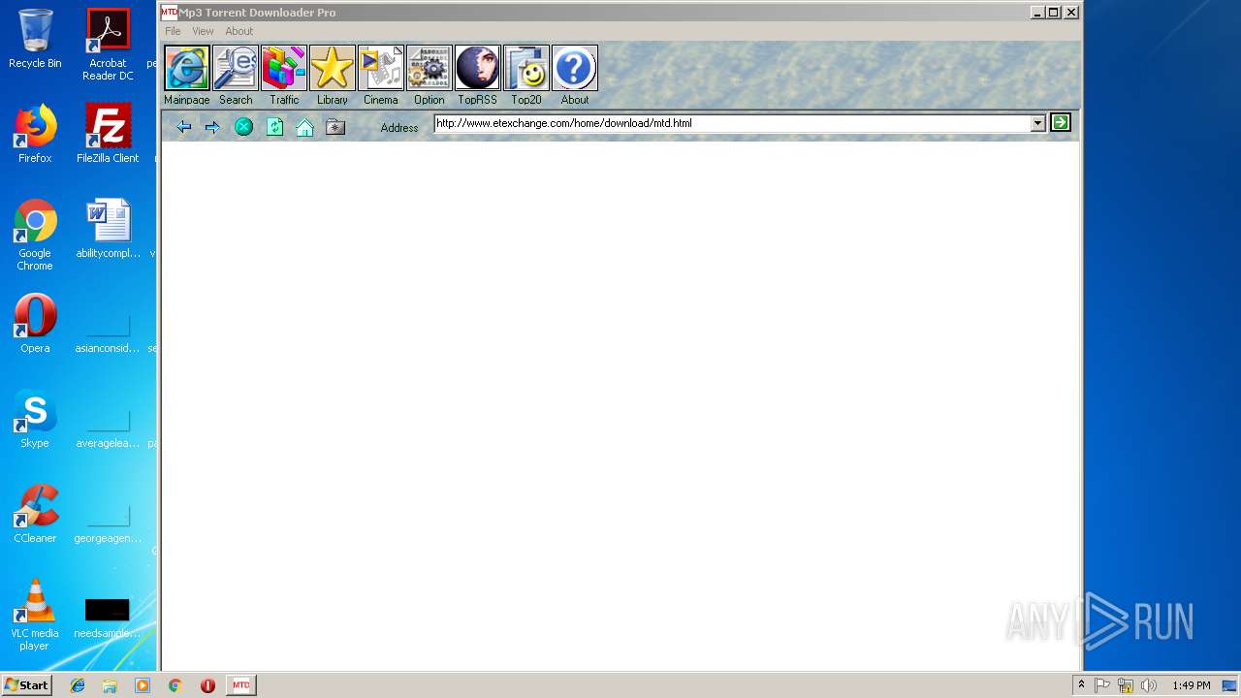
Task: Go back with the left arrow
Action: click(183, 127)
